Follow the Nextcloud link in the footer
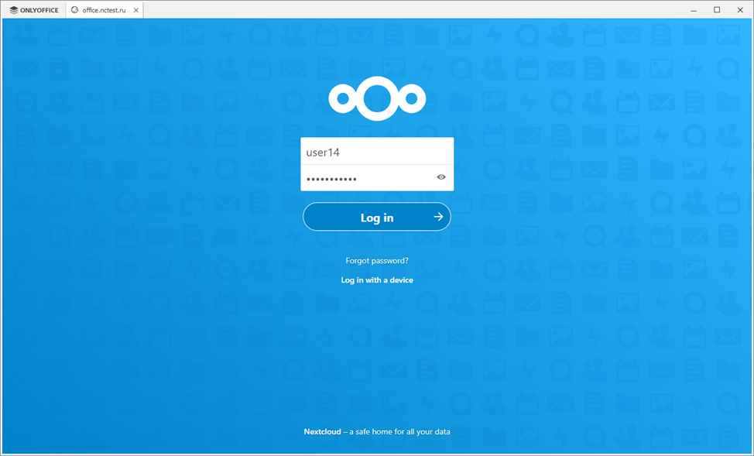The width and height of the screenshot is (754, 456). [321, 432]
